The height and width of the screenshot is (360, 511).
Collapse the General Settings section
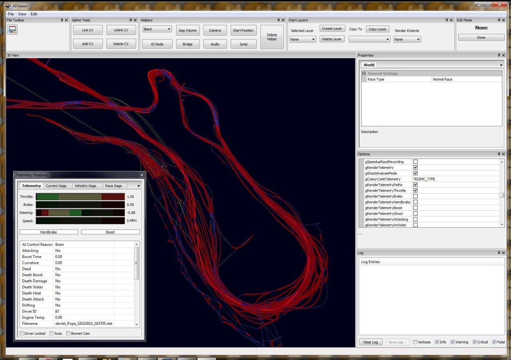(364, 73)
